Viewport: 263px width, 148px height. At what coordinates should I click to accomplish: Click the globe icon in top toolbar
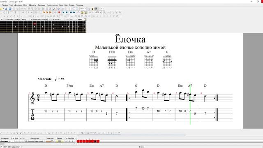58,9
